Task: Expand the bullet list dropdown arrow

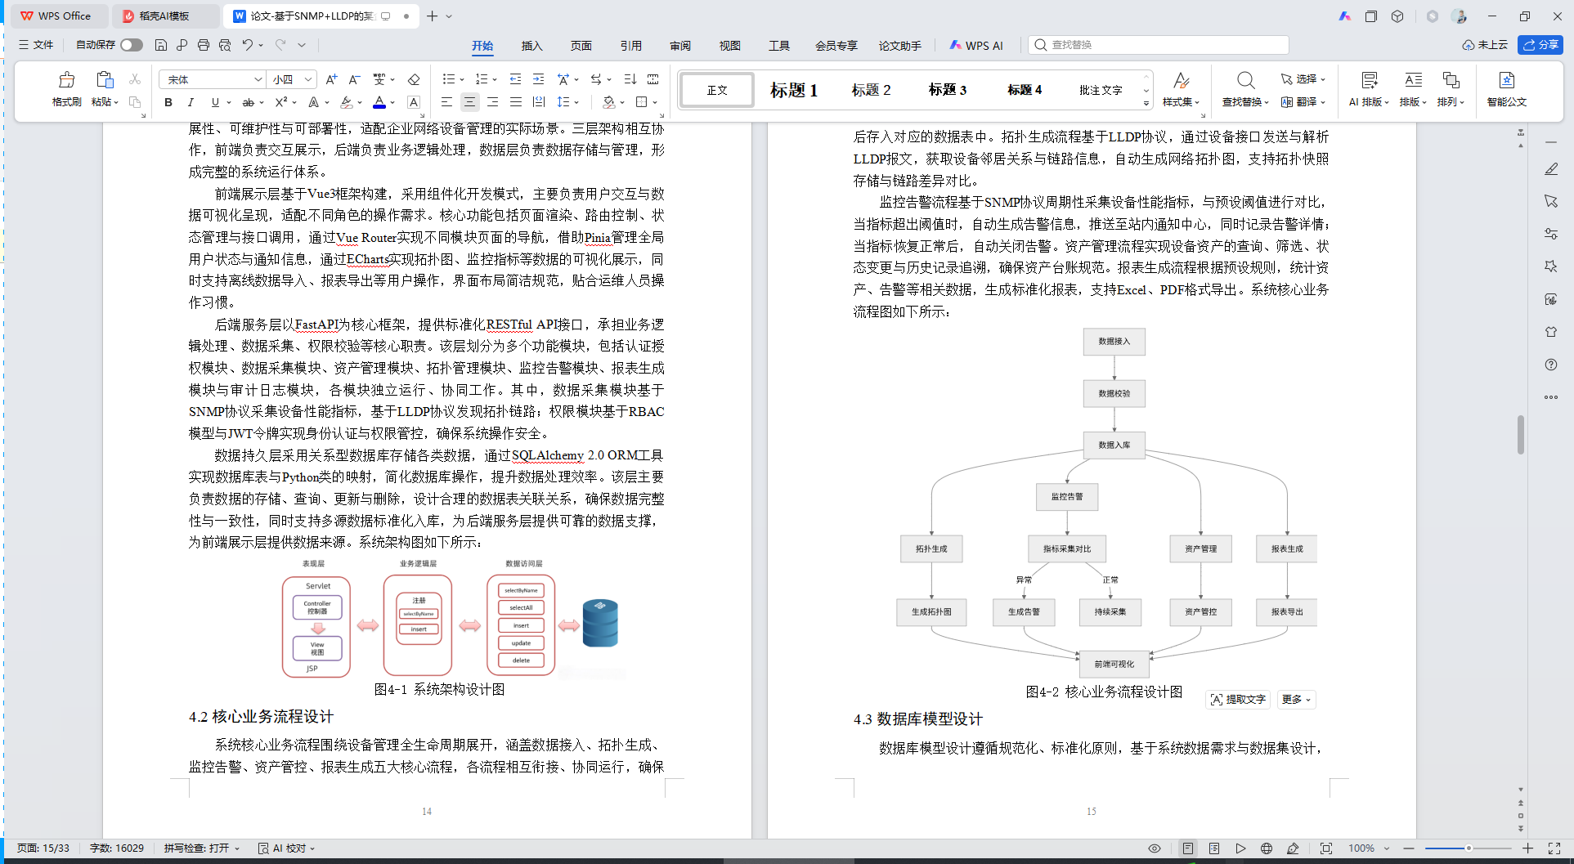Action: 462,80
